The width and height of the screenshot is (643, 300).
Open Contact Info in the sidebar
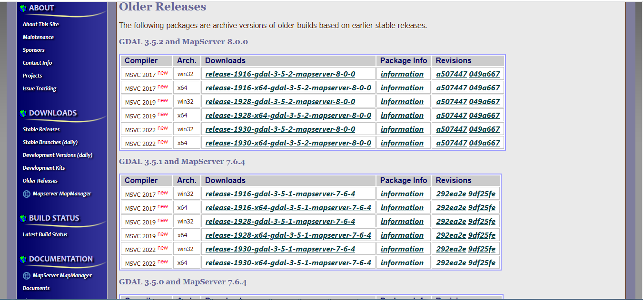(38, 63)
